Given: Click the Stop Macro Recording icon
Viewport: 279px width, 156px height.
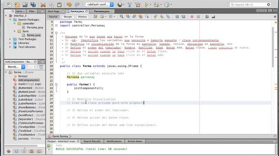Looking at the screenshot, I should [x=198, y=16].
